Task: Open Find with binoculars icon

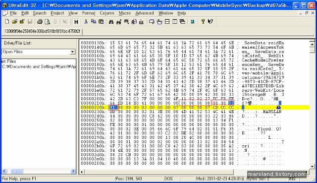Action: coord(111,21)
